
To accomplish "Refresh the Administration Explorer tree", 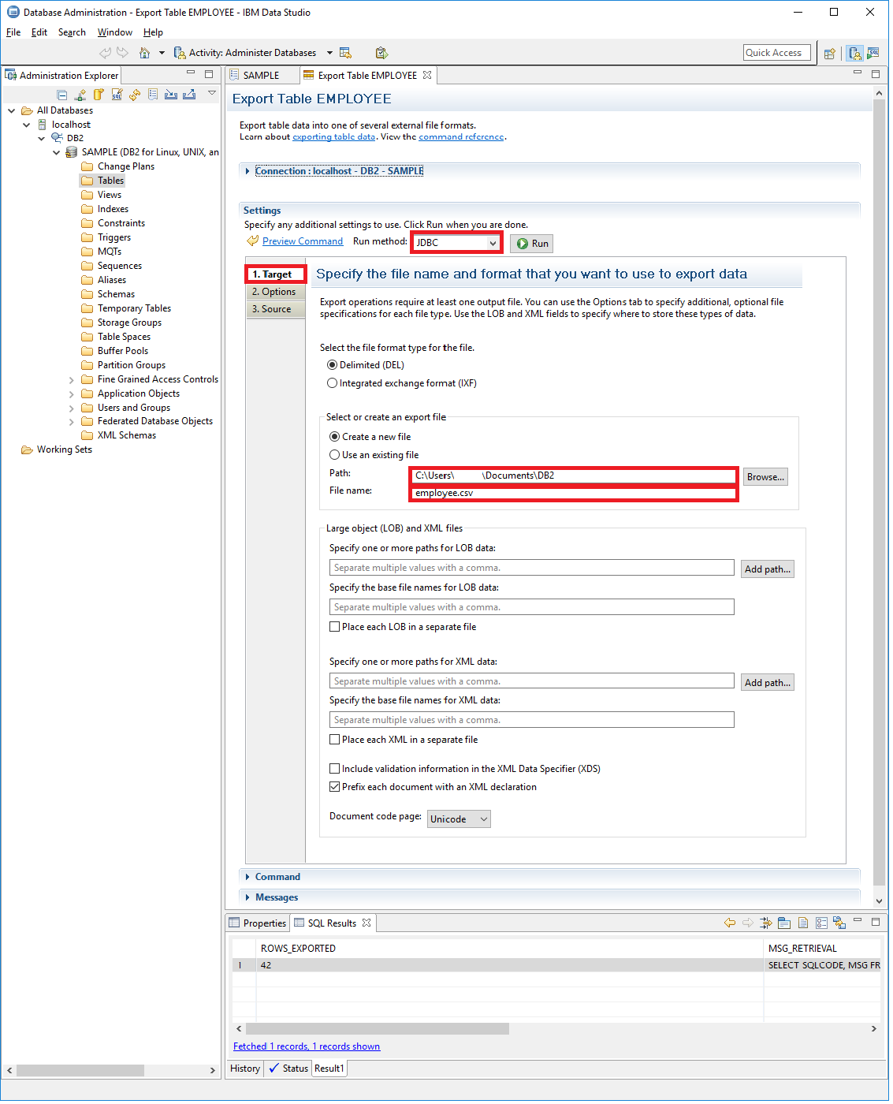I will [135, 94].
